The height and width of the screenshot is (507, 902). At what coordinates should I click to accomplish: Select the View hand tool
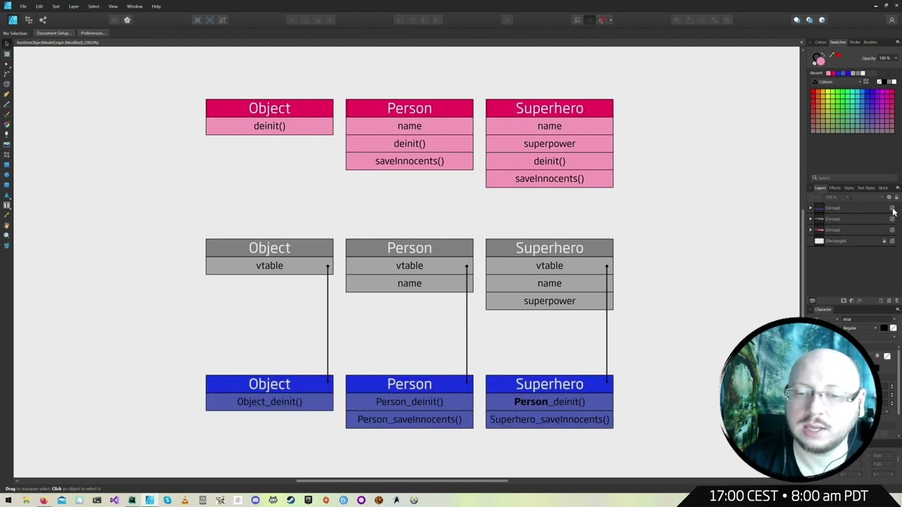[7, 225]
